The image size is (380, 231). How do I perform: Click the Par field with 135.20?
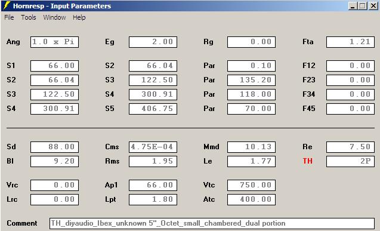coord(251,80)
